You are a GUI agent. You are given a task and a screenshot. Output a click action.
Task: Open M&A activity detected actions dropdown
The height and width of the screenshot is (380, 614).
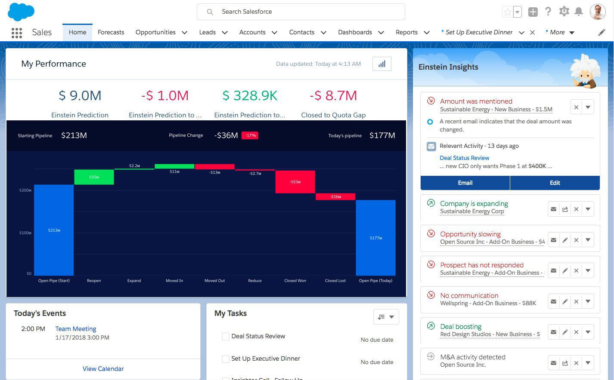point(588,363)
